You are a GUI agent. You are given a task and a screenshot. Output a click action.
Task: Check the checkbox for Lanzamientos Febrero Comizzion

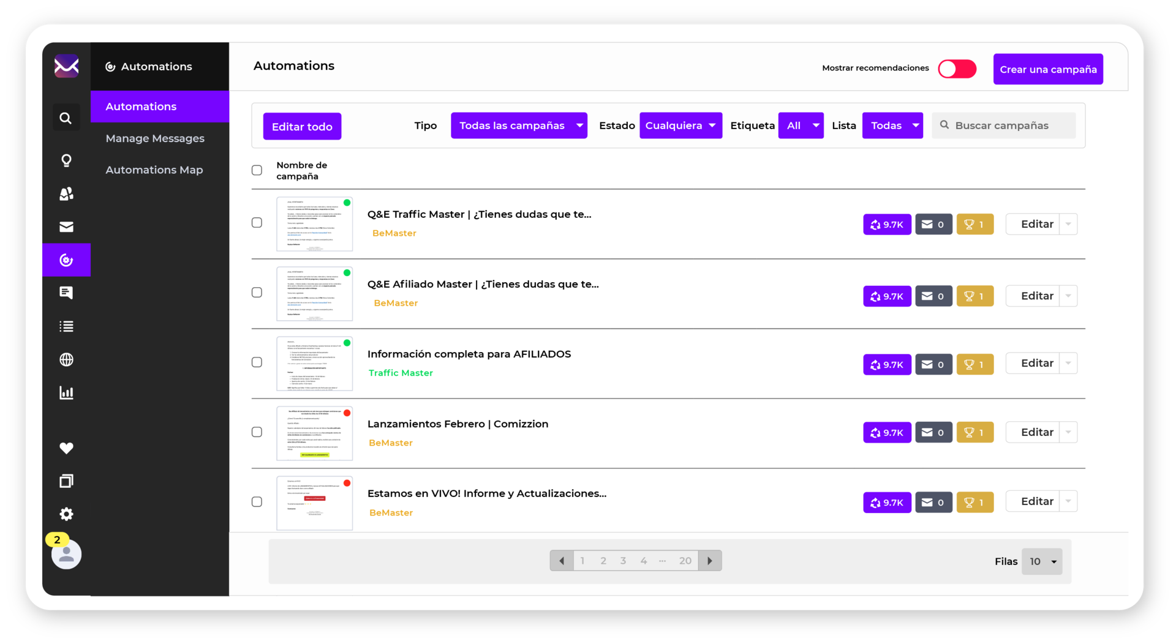click(x=257, y=432)
